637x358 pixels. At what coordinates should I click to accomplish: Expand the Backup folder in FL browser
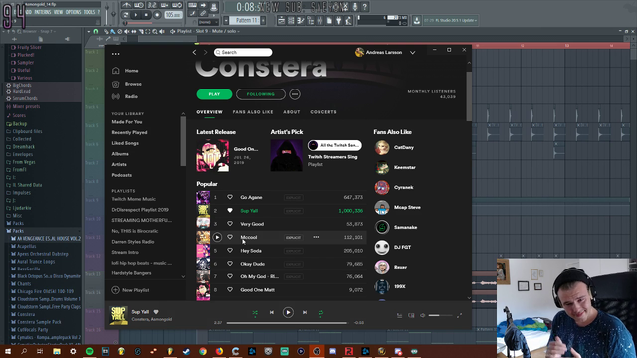20,123
